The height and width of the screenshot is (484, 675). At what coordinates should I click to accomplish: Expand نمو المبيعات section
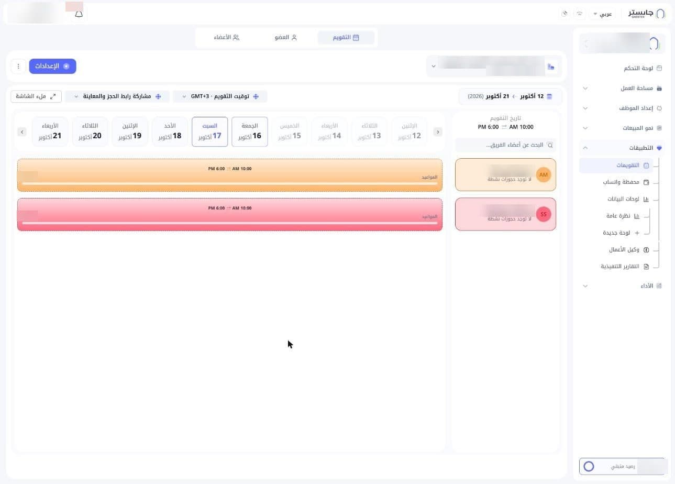click(622, 128)
